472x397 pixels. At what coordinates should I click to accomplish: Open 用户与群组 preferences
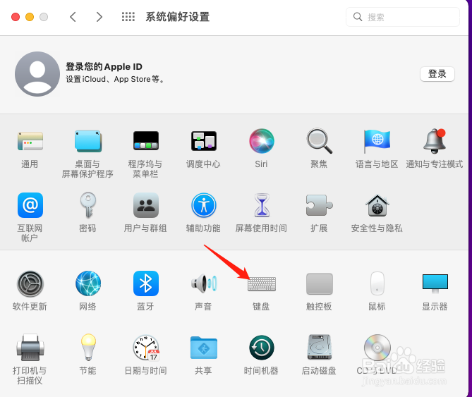coord(146,205)
